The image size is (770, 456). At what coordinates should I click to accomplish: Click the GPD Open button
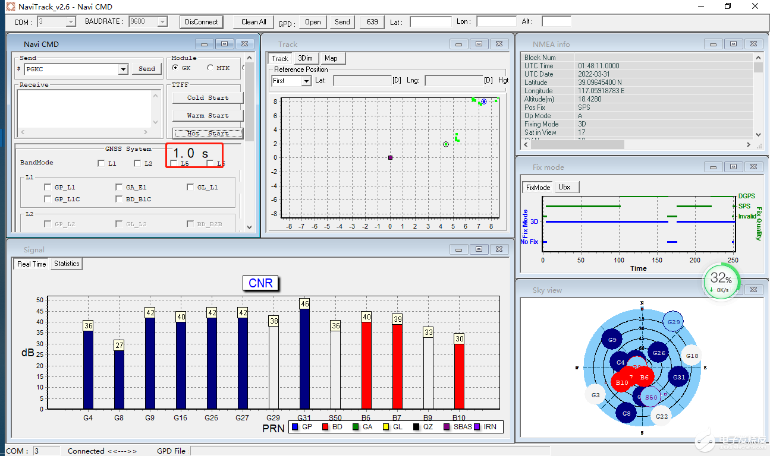(x=313, y=22)
